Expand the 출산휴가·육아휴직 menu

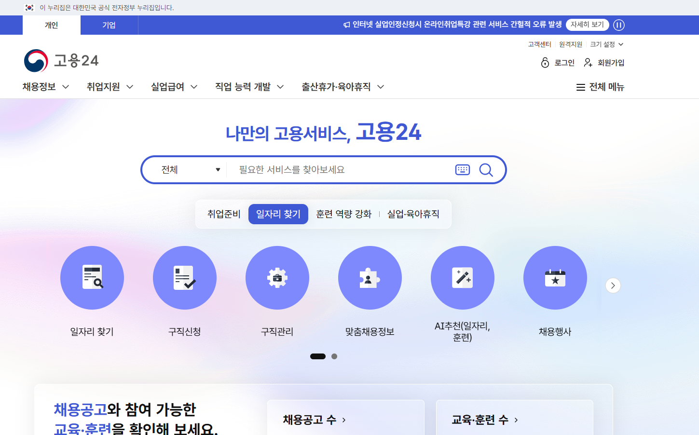coord(343,87)
